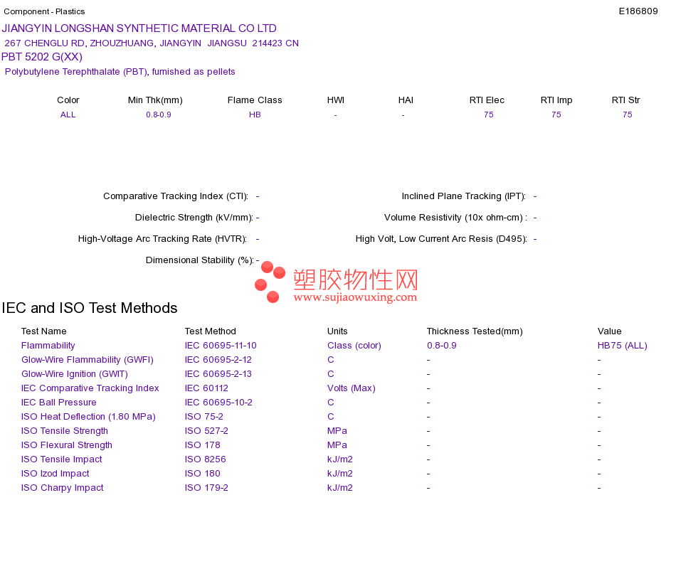Click the HAI column header

[x=406, y=100]
